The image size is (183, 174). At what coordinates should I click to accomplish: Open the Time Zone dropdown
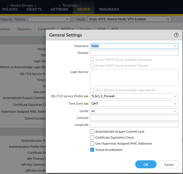point(175,104)
